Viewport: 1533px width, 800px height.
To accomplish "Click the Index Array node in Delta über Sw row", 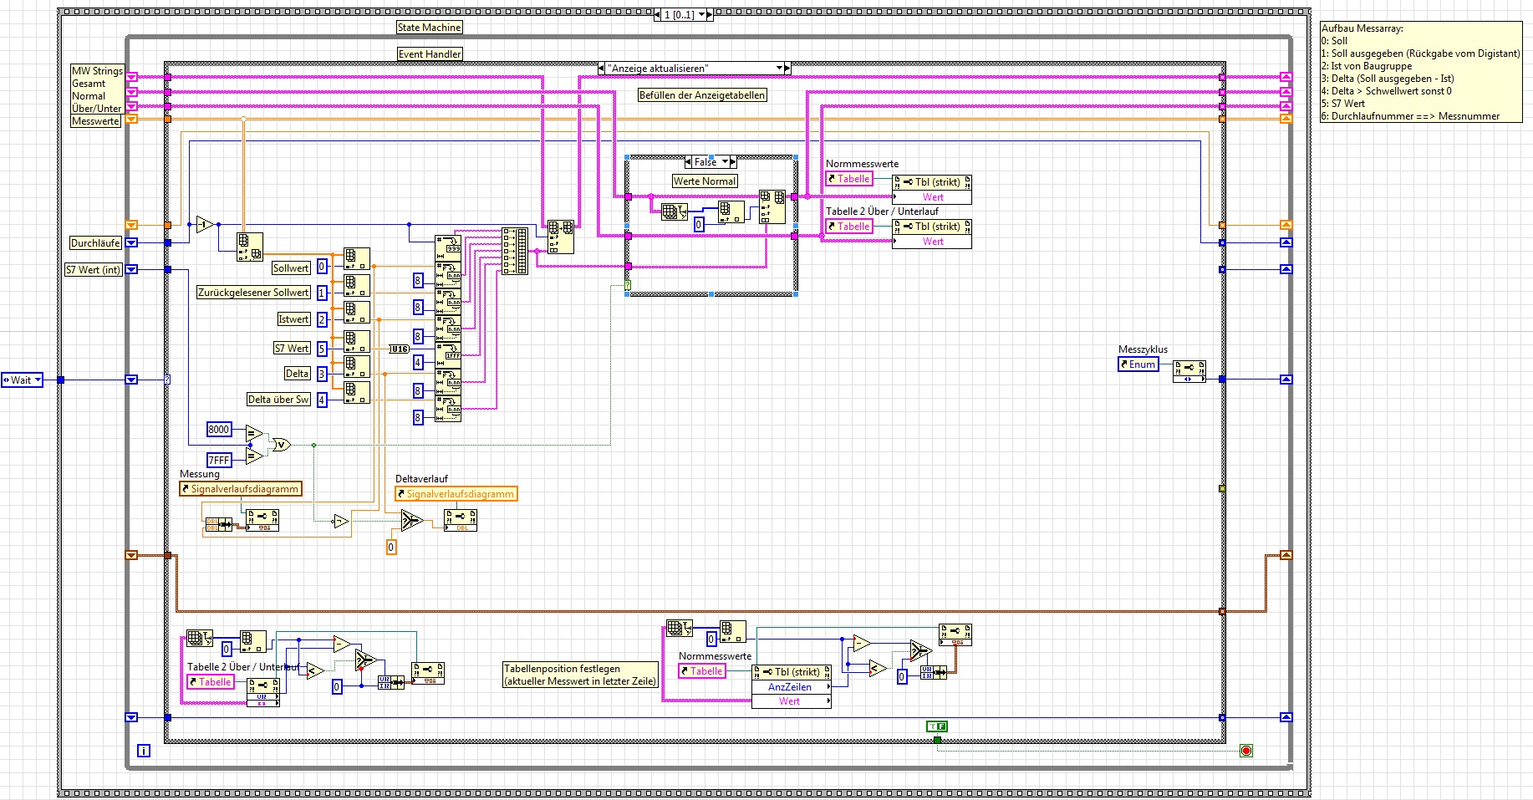I will 357,393.
